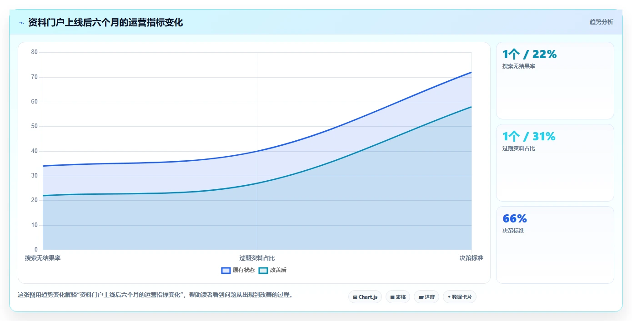
Task: Click the 0 y-axis tick label
Action: pos(36,250)
